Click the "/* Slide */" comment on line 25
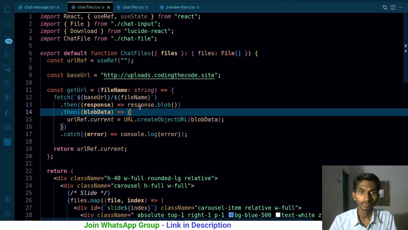The width and height of the screenshot is (408, 230). [x=89, y=193]
